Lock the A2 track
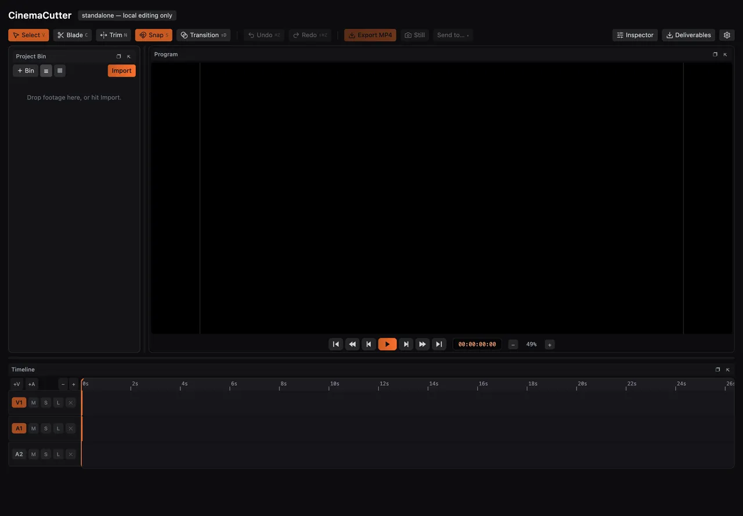This screenshot has height=516, width=743. [58, 454]
